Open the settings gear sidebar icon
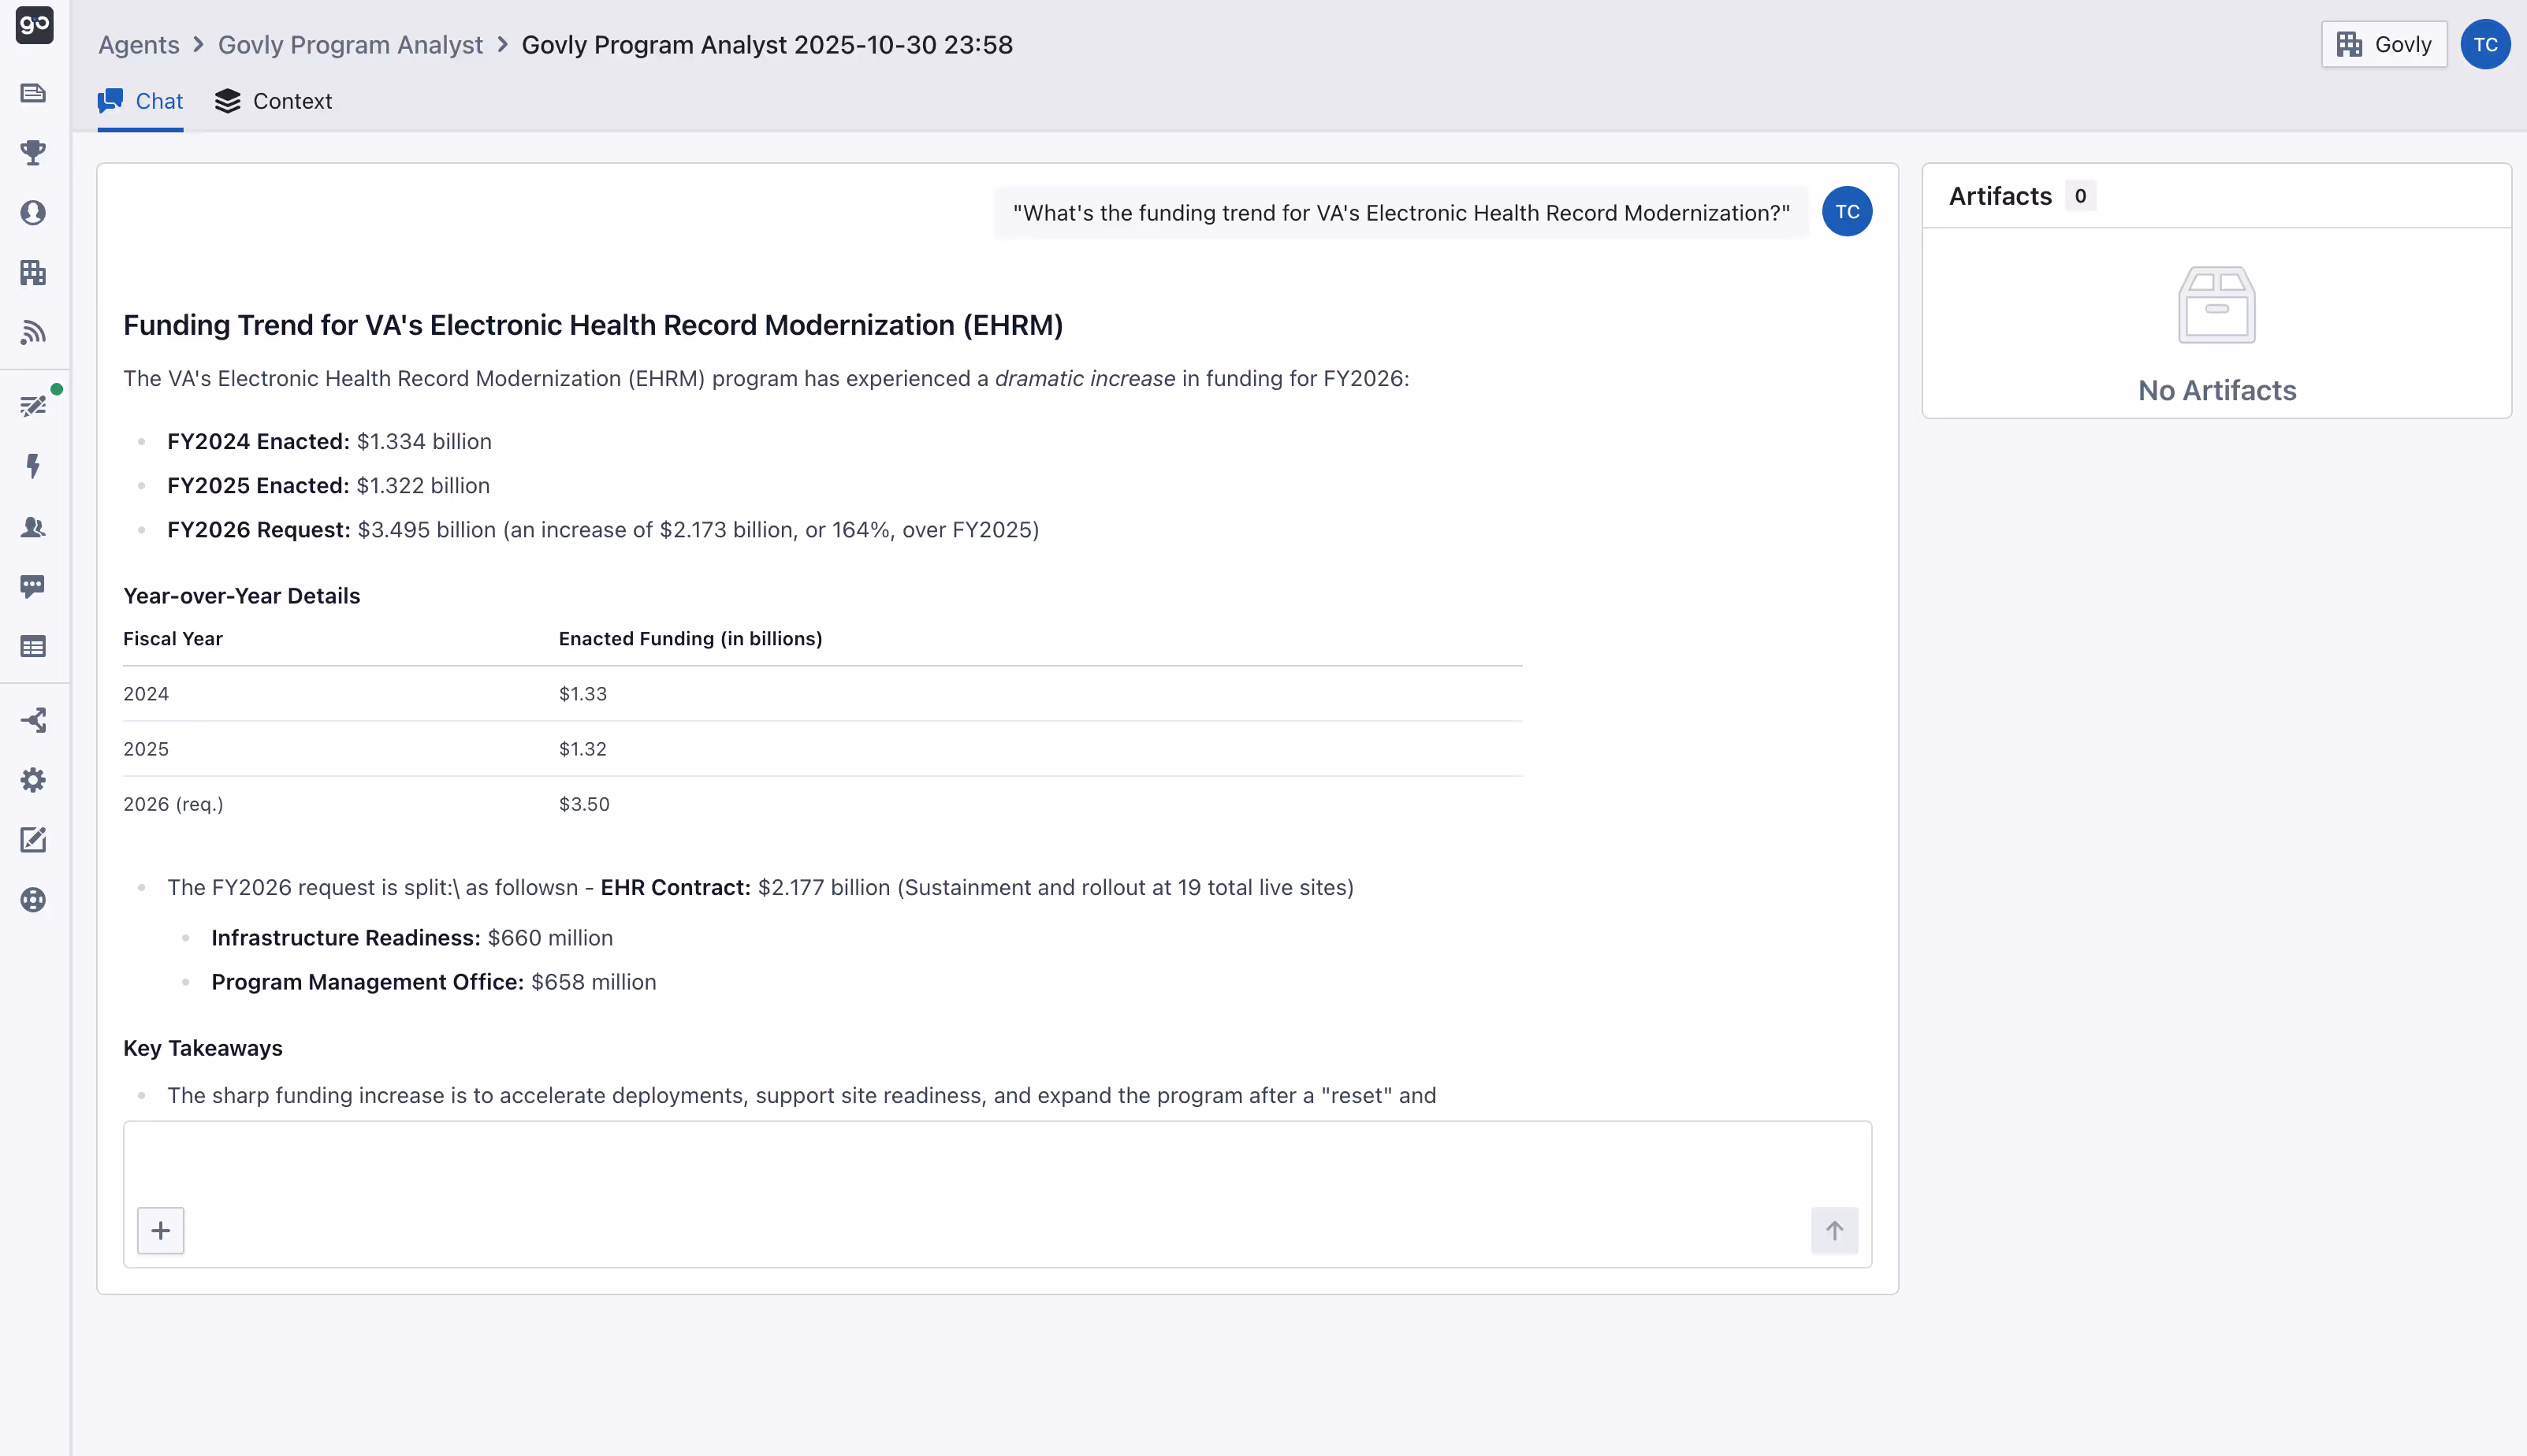 coord(33,780)
